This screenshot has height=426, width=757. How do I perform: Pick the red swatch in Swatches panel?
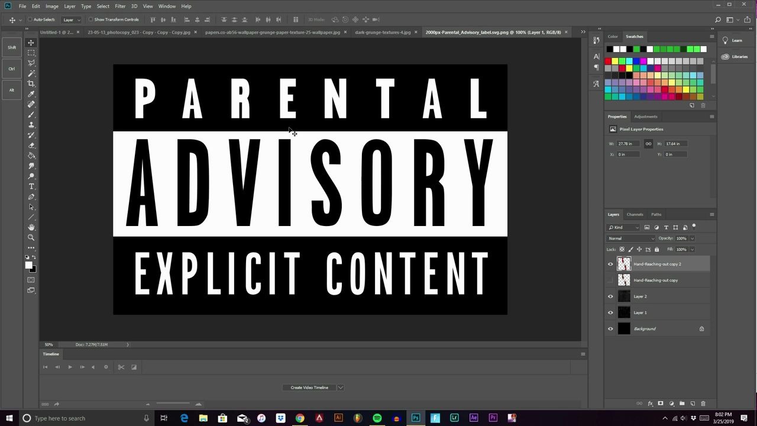pos(608,62)
